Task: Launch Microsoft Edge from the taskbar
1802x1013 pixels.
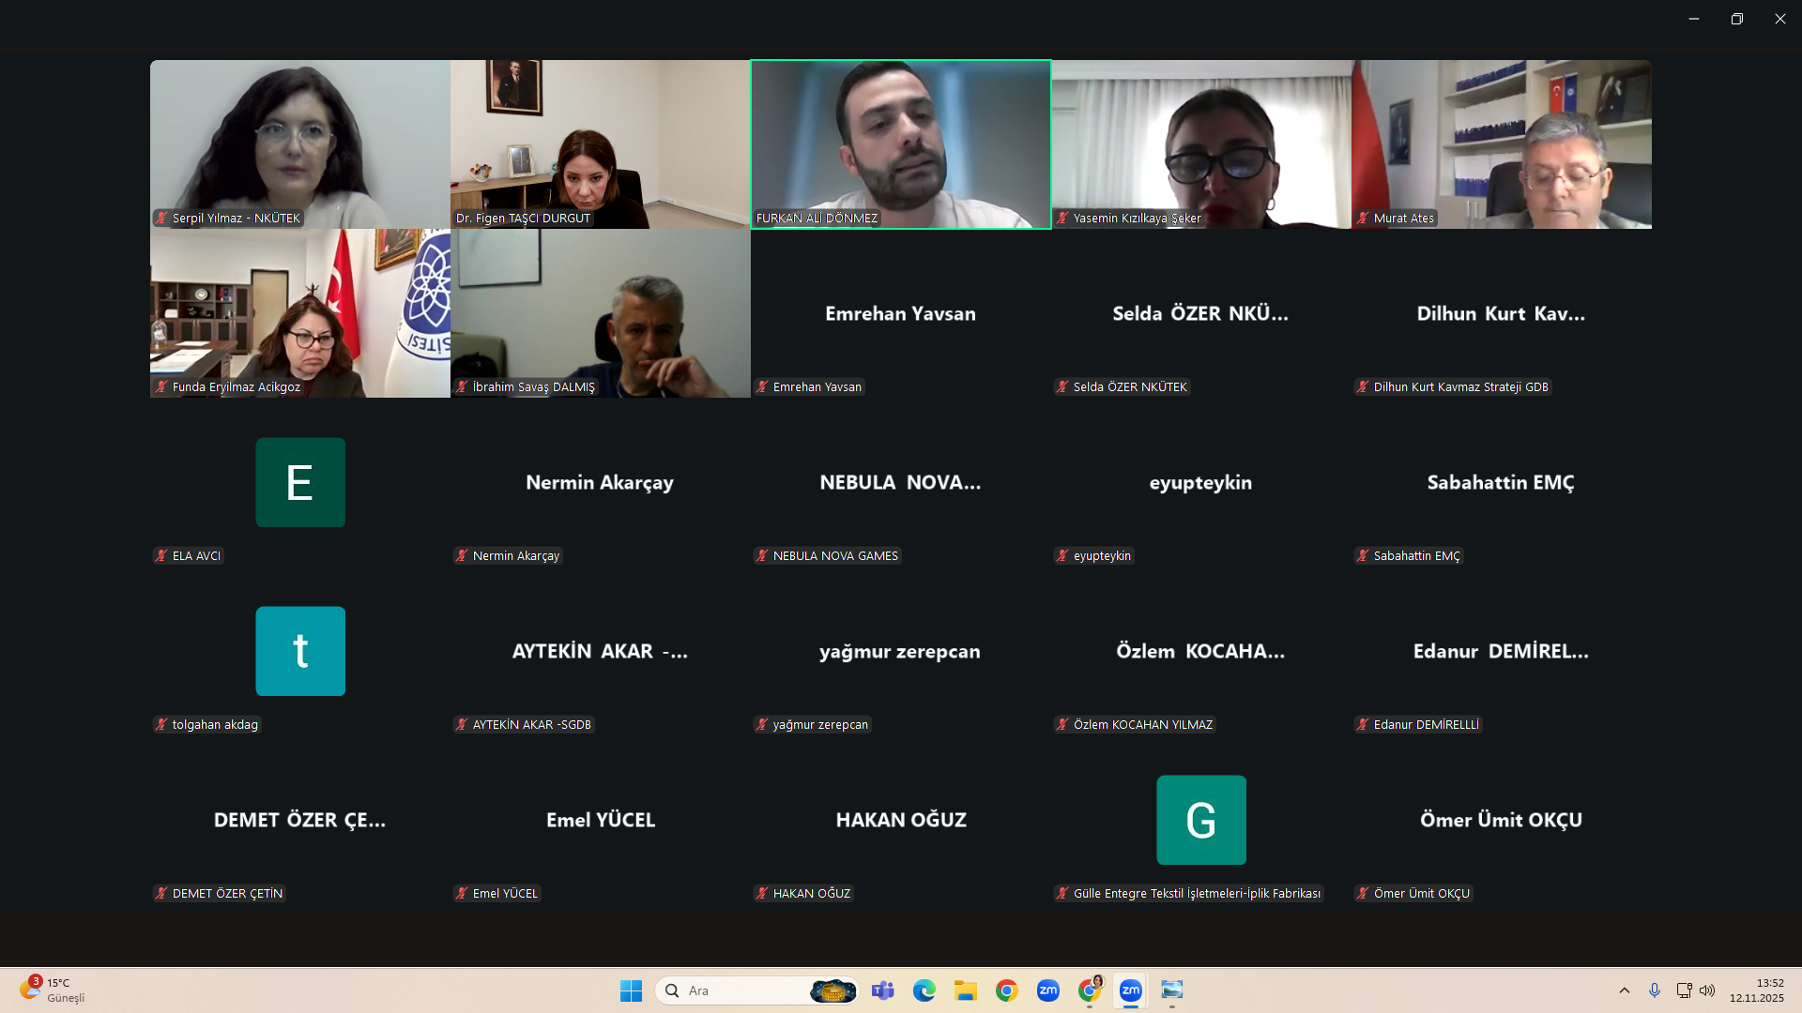Action: pos(924,990)
